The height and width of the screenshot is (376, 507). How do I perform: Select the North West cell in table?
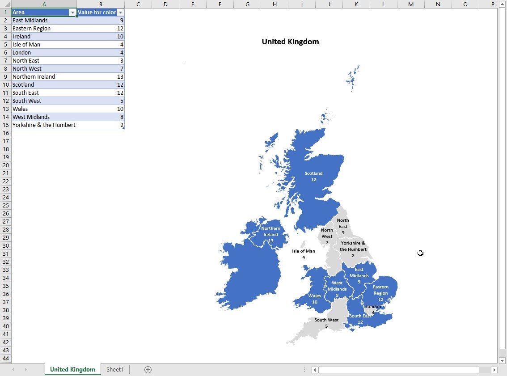44,69
